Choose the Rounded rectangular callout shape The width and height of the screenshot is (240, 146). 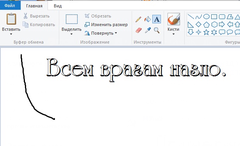(x=222, y=32)
